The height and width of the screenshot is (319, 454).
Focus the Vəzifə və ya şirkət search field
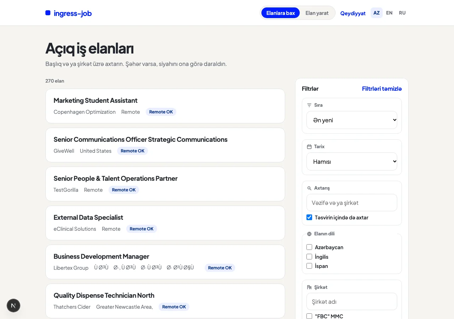pyautogui.click(x=352, y=203)
